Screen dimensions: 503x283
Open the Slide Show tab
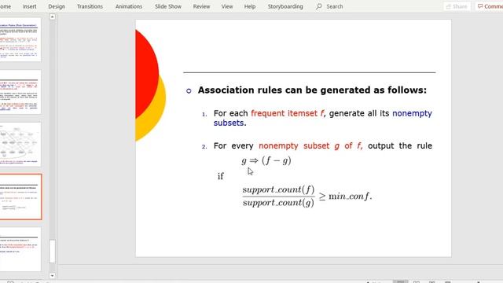tap(168, 6)
